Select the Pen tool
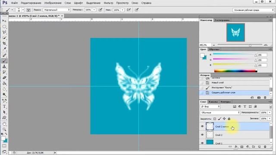276x155 pixels. click(4, 101)
